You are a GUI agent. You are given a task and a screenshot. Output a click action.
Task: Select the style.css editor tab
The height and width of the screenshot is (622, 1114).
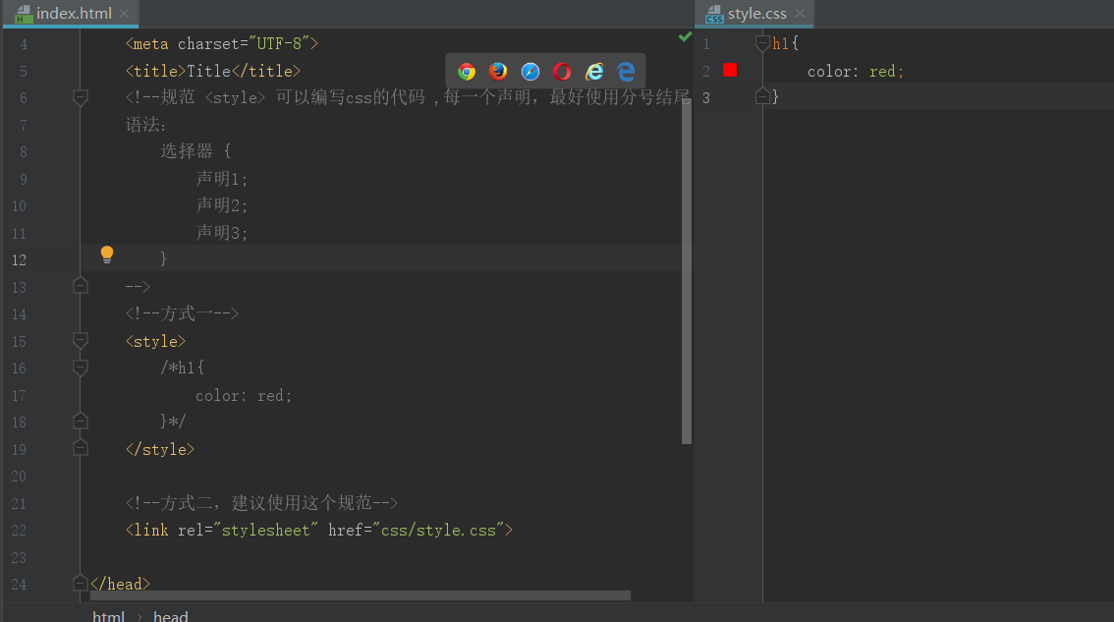756,14
